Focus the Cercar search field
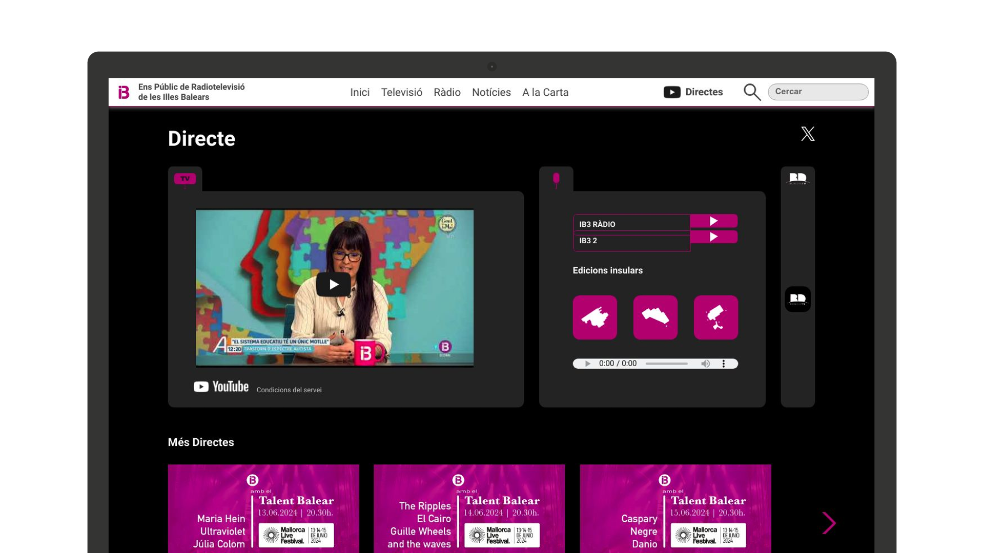984x553 pixels. pos(818,92)
